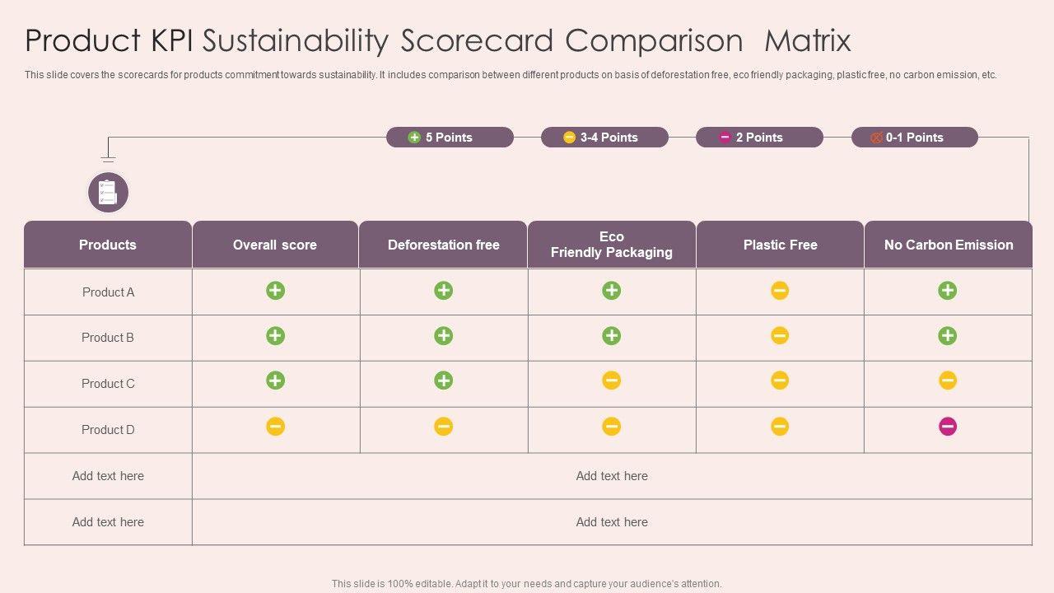The image size is (1054, 593).
Task: Click Product C yellow eco packaging icon
Action: [x=611, y=381]
